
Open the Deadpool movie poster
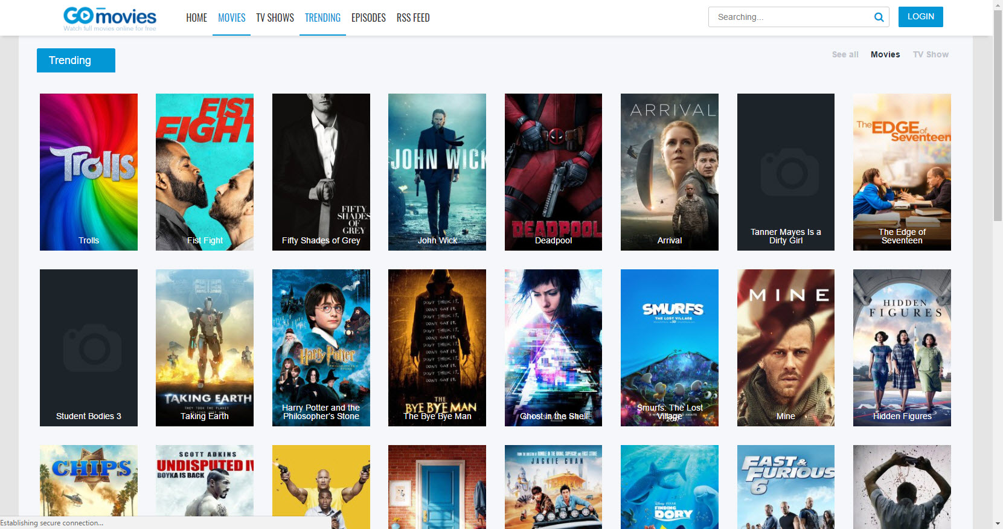pyautogui.click(x=553, y=172)
